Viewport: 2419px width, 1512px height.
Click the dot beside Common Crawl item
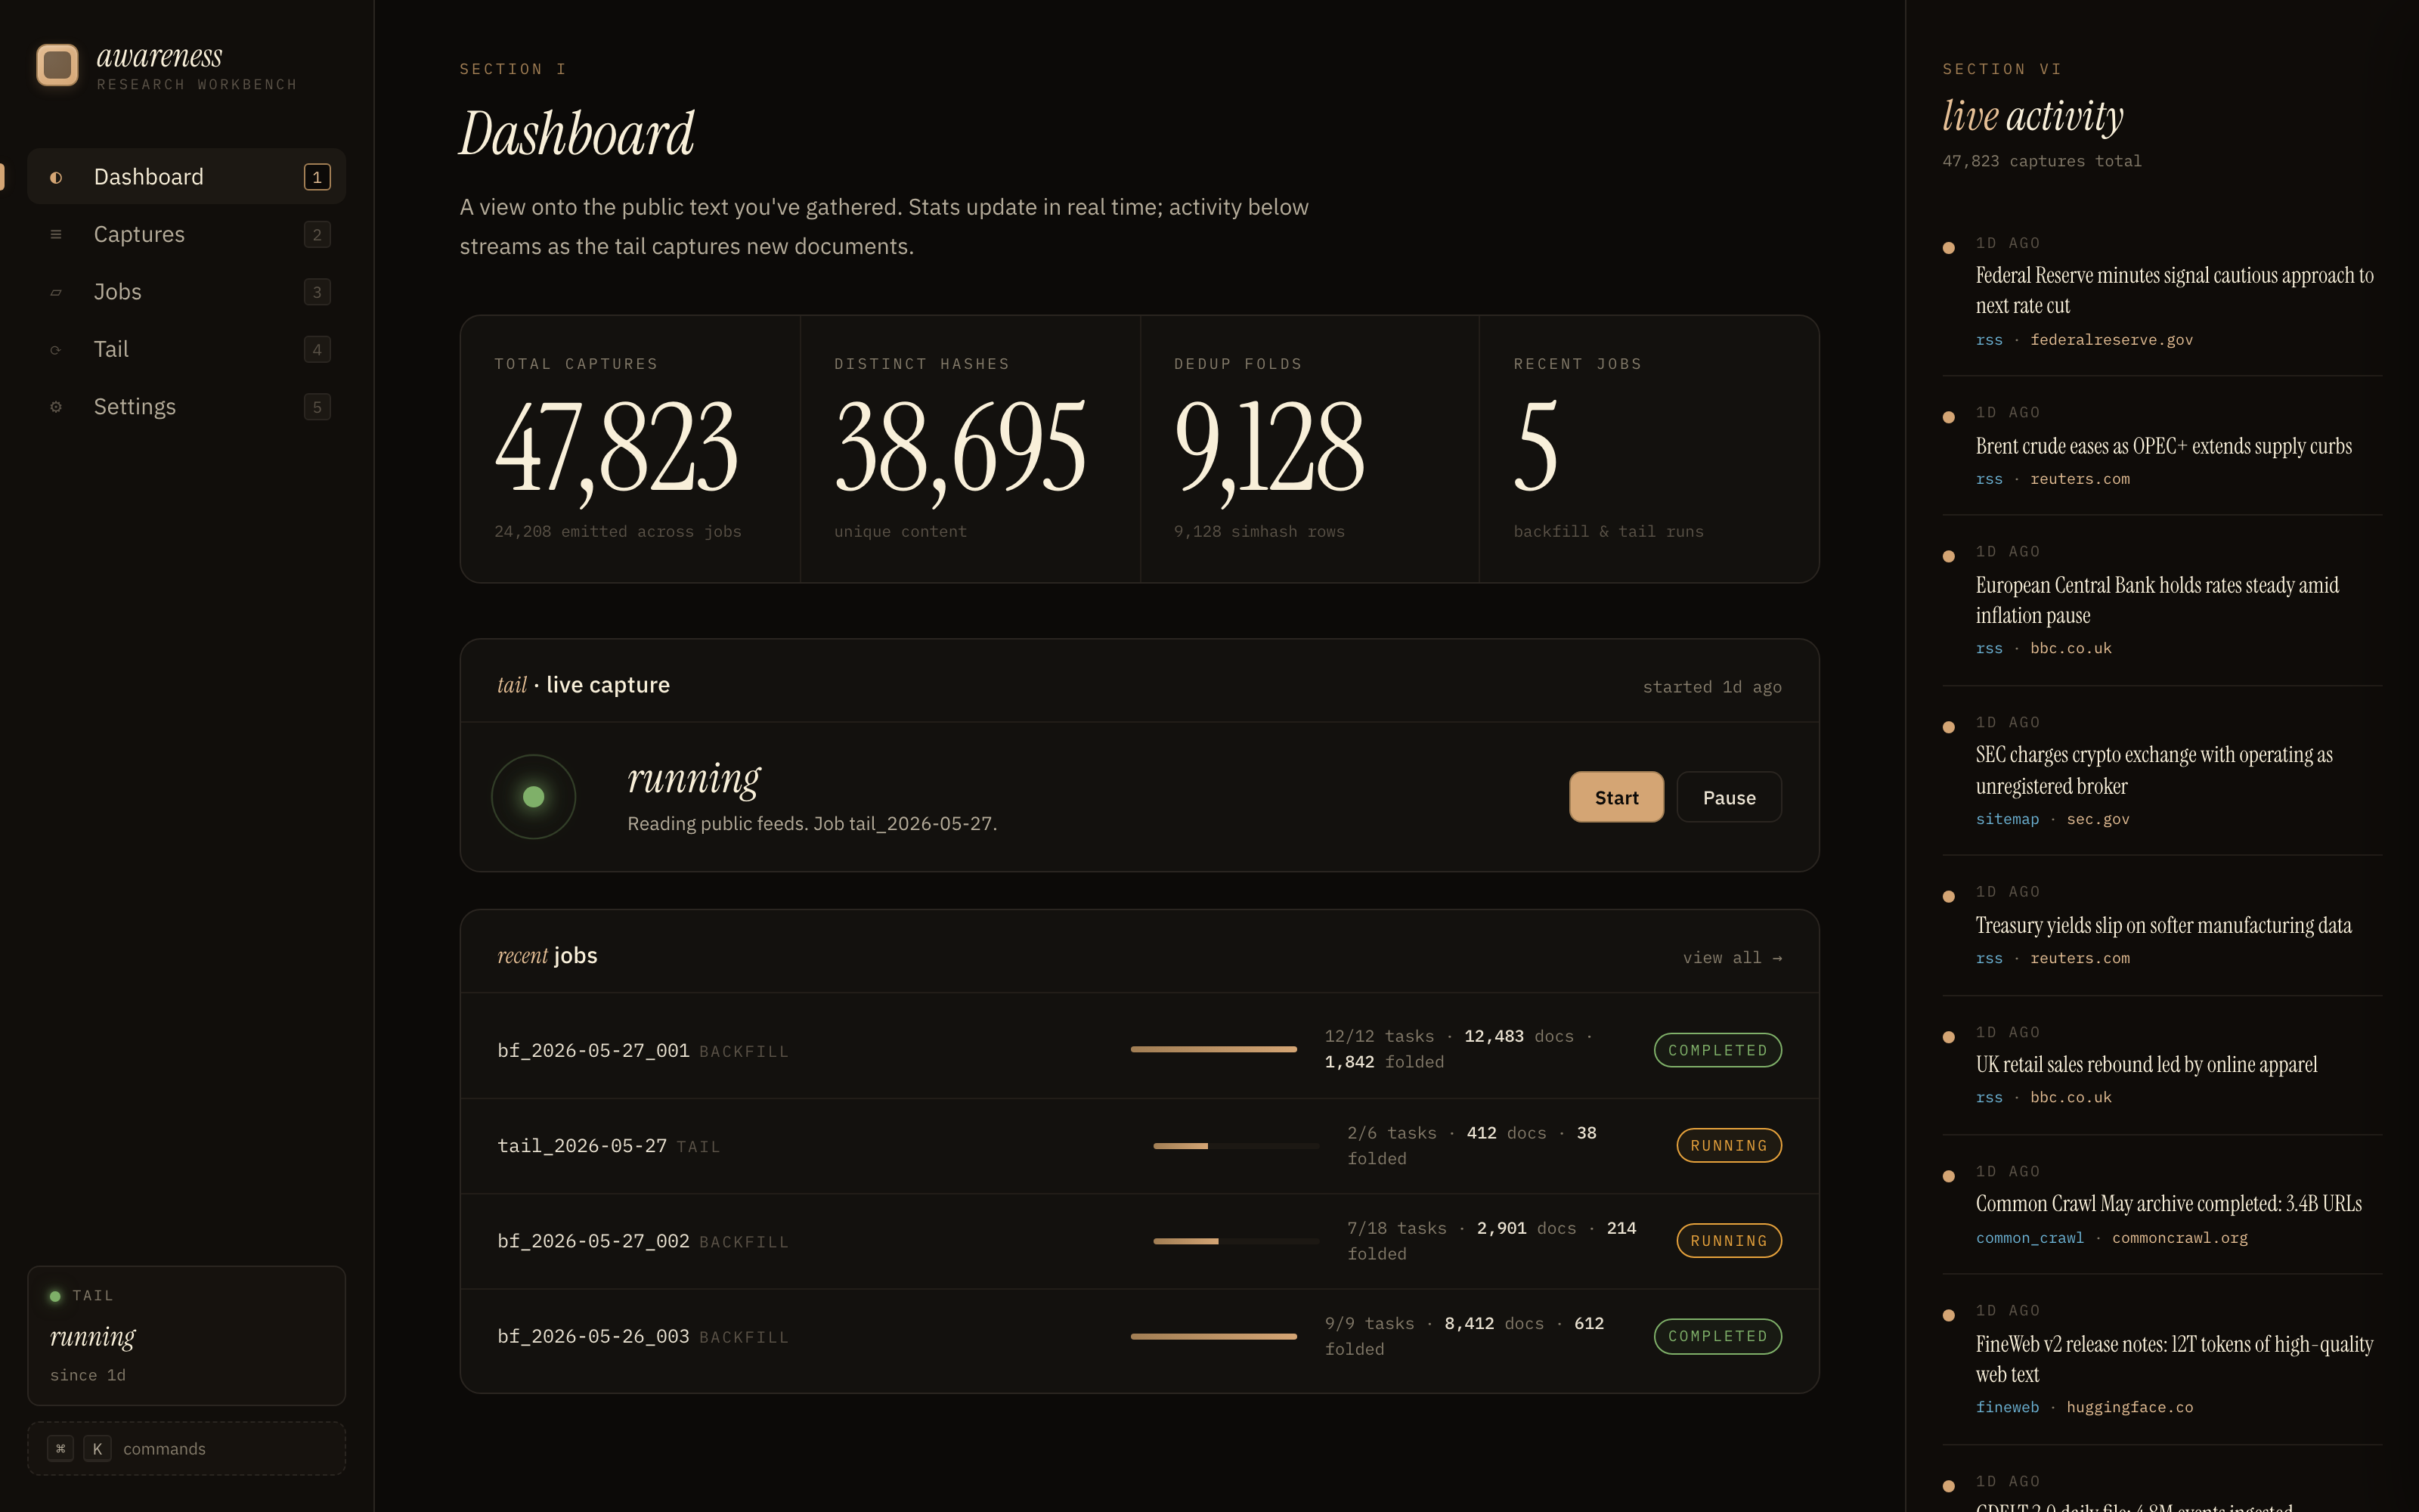point(1948,1176)
